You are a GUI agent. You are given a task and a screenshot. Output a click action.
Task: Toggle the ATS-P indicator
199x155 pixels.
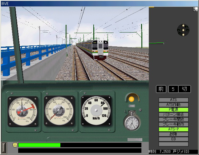coord(173,129)
